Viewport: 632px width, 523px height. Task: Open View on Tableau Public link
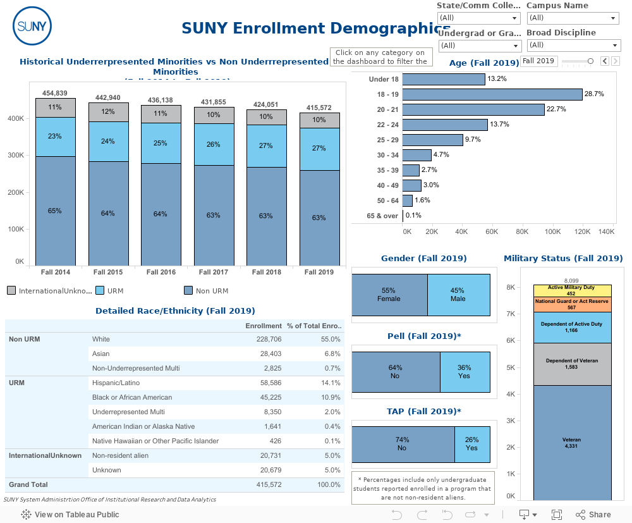[x=70, y=515]
